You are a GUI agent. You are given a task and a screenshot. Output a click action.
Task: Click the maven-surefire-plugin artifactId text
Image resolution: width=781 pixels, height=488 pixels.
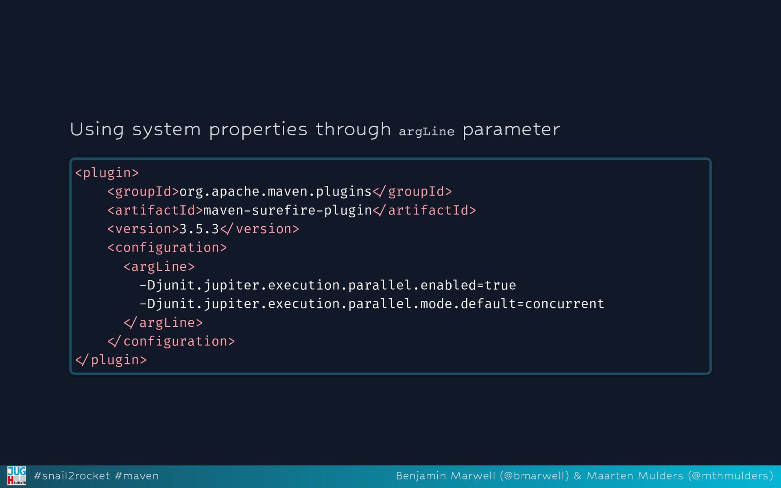(x=288, y=210)
